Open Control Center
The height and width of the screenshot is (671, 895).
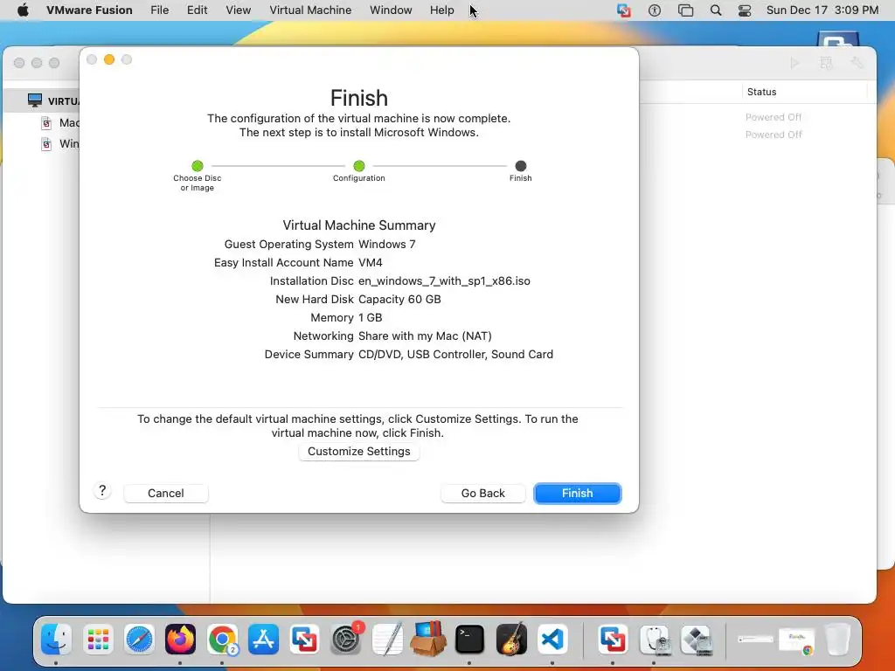(x=745, y=10)
